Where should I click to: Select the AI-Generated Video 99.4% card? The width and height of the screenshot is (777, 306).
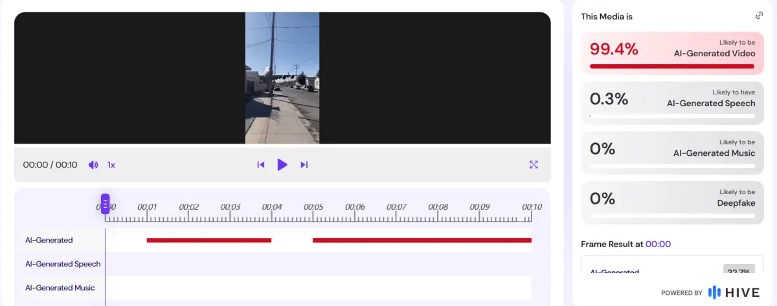[x=672, y=52]
